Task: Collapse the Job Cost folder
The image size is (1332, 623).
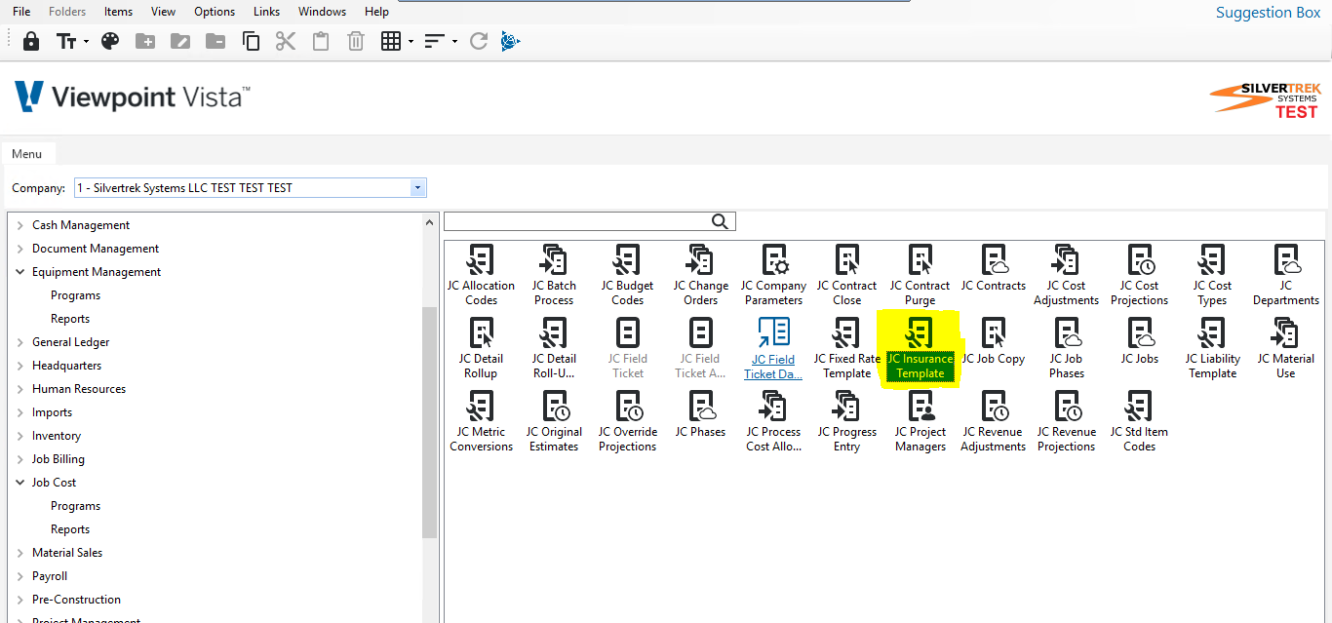Action: [x=20, y=483]
